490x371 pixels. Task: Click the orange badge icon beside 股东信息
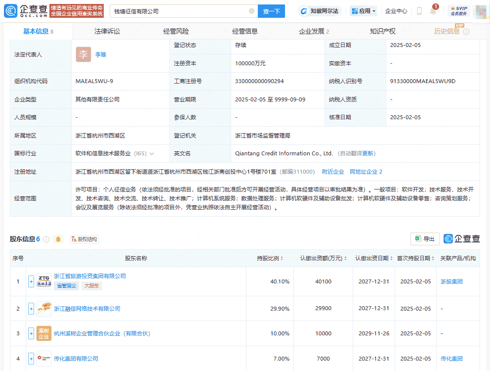tap(58, 239)
